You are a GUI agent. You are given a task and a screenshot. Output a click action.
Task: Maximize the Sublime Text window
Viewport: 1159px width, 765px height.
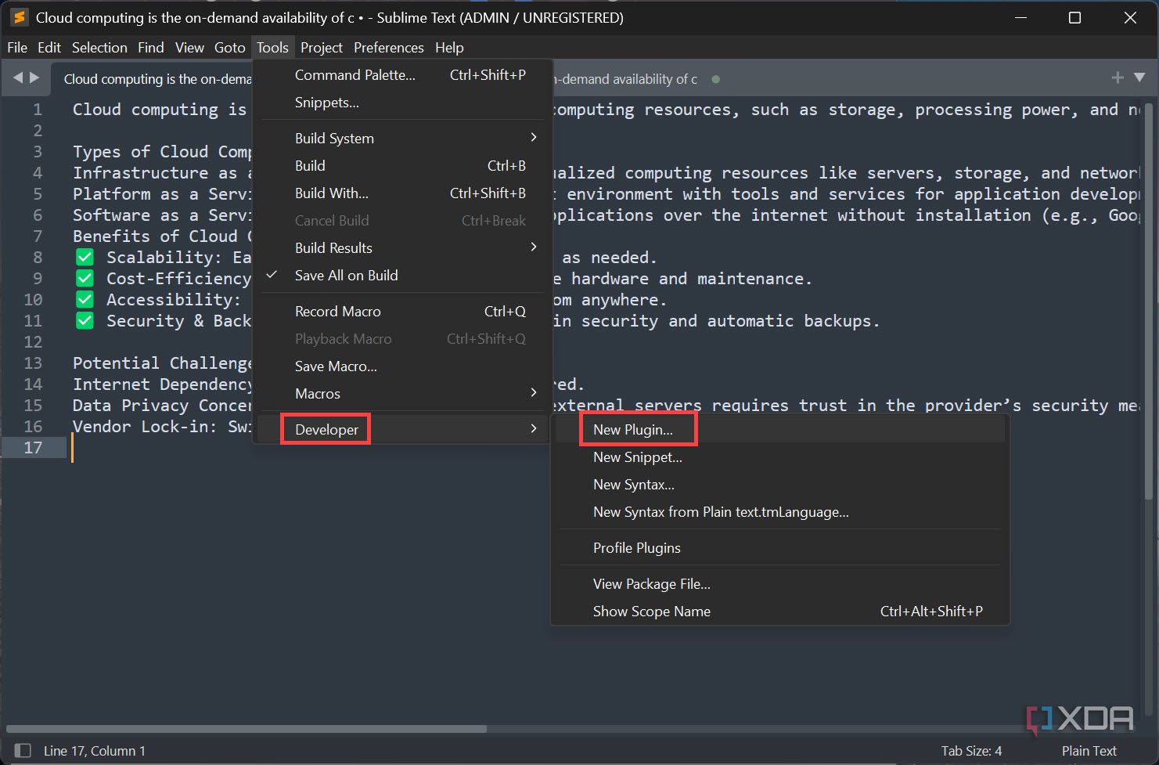(x=1074, y=17)
